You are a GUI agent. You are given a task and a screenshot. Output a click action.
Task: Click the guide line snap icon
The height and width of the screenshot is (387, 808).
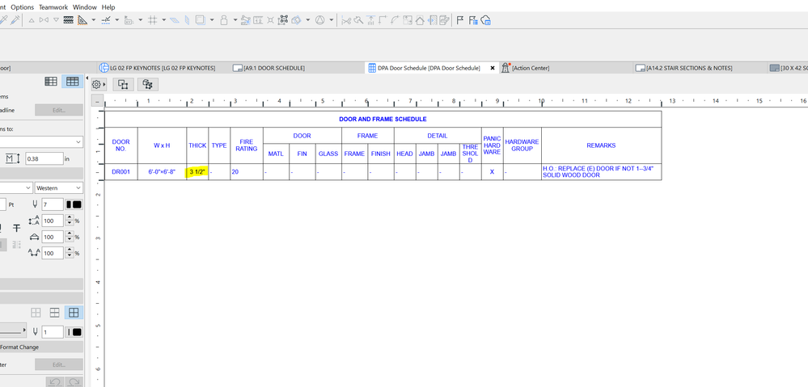click(x=106, y=20)
